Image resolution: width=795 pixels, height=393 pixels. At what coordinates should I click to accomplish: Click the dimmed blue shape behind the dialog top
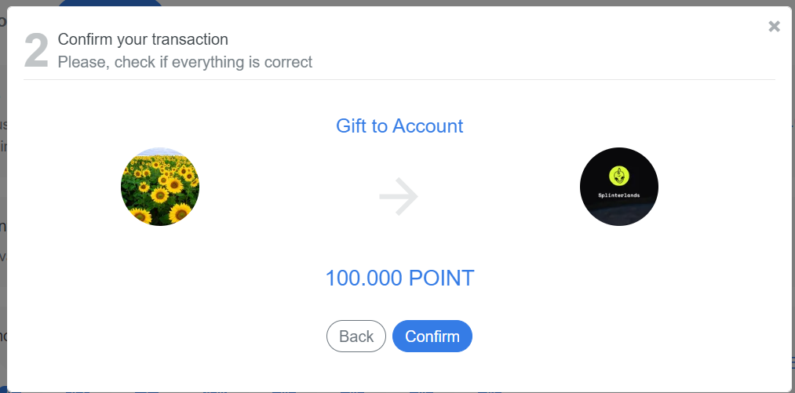point(110,3)
